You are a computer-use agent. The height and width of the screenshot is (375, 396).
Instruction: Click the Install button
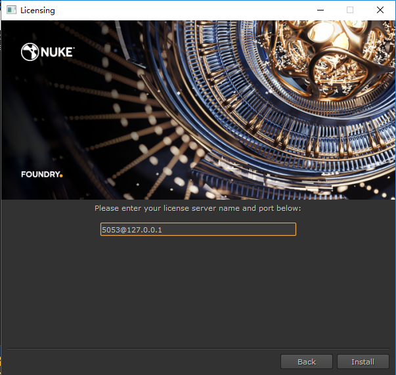coord(363,362)
